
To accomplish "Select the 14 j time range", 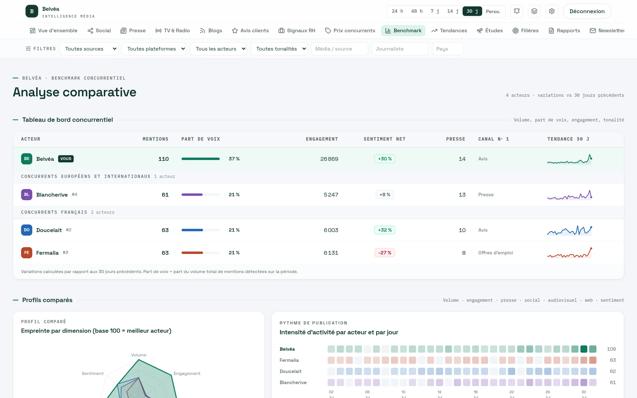I will [x=453, y=11].
